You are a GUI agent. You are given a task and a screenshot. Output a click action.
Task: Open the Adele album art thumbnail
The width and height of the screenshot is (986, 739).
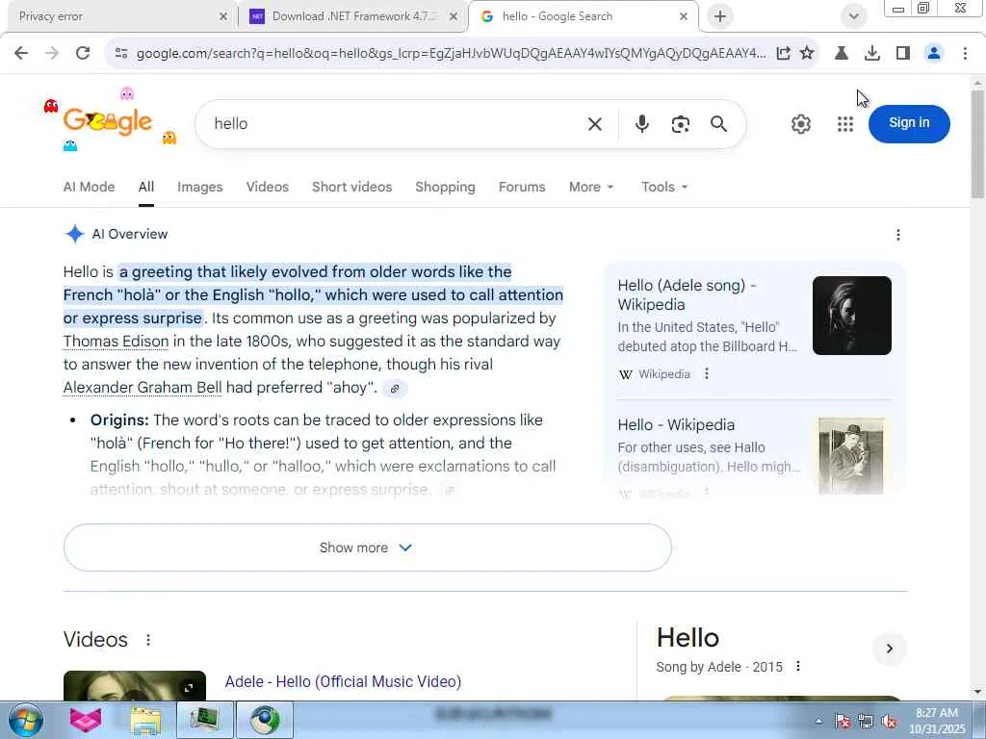(x=851, y=316)
